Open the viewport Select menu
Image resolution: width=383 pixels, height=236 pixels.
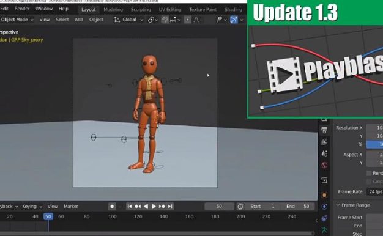tap(62, 20)
